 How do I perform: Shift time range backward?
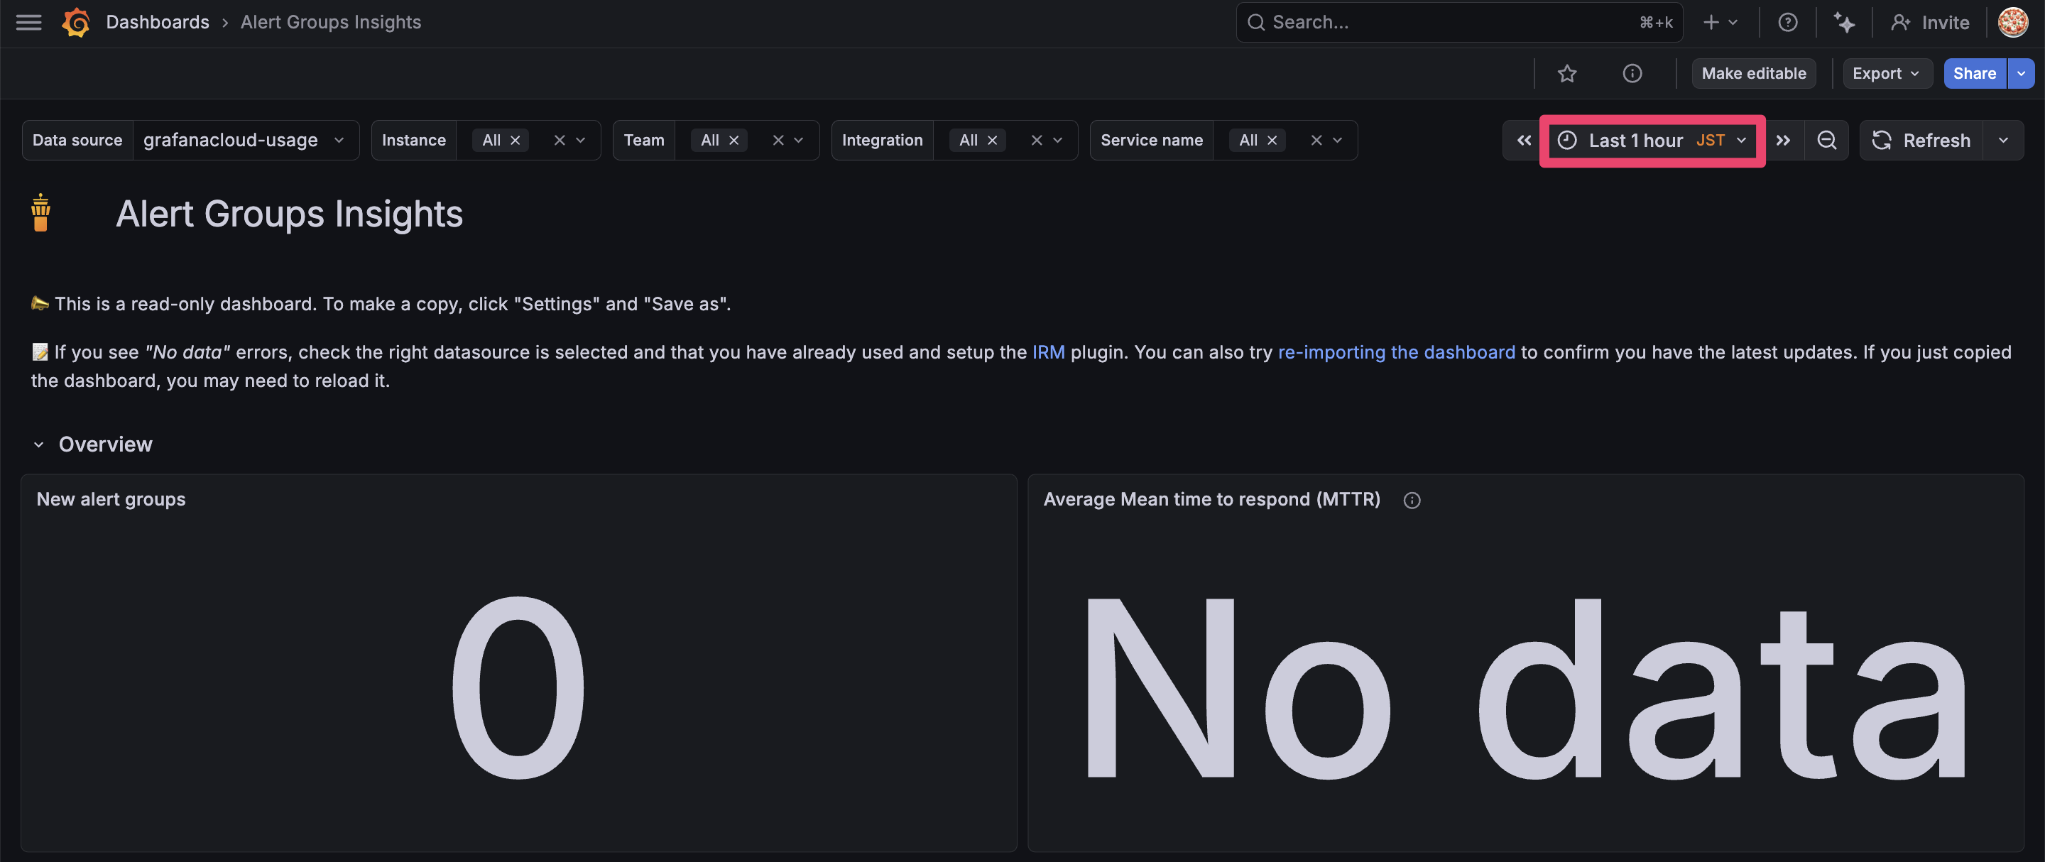[1523, 141]
